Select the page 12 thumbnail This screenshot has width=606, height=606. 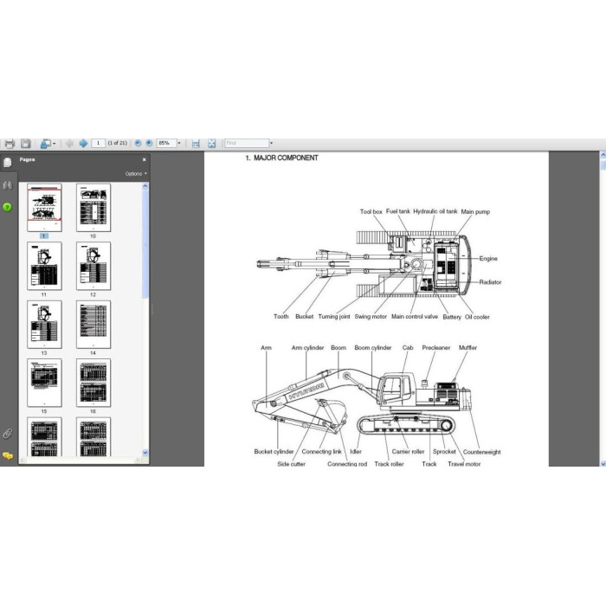[x=93, y=266]
